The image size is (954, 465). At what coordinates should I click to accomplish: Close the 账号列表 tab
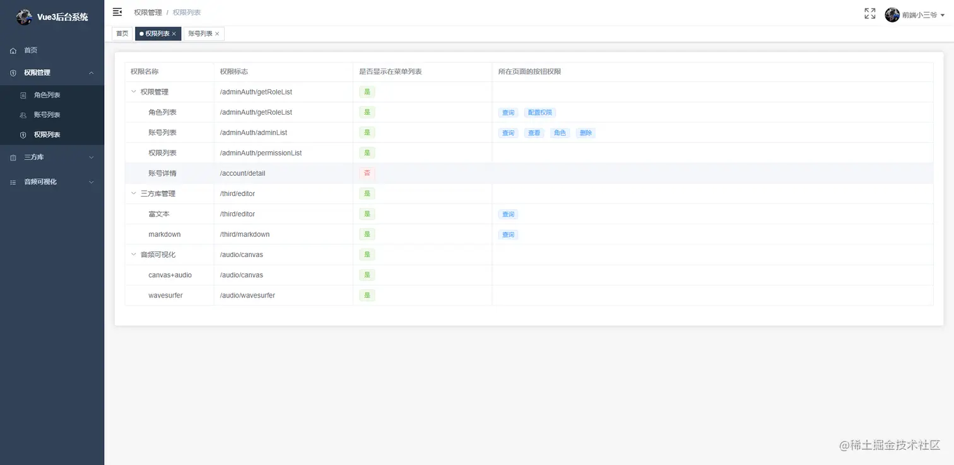coord(217,34)
